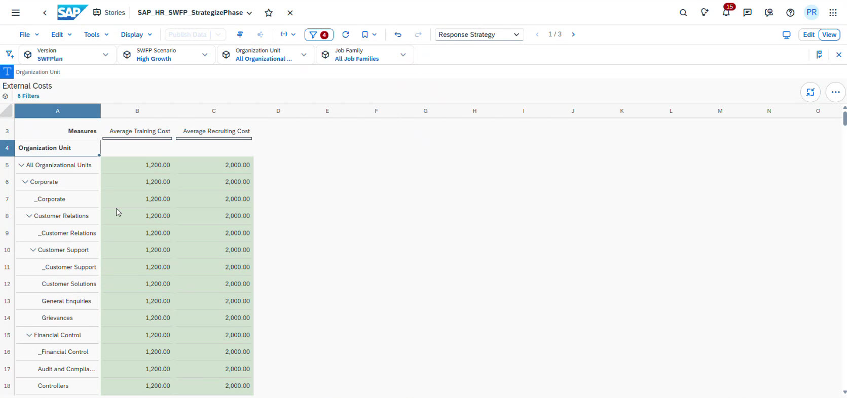Select the Average Training Cost header cell

click(139, 131)
